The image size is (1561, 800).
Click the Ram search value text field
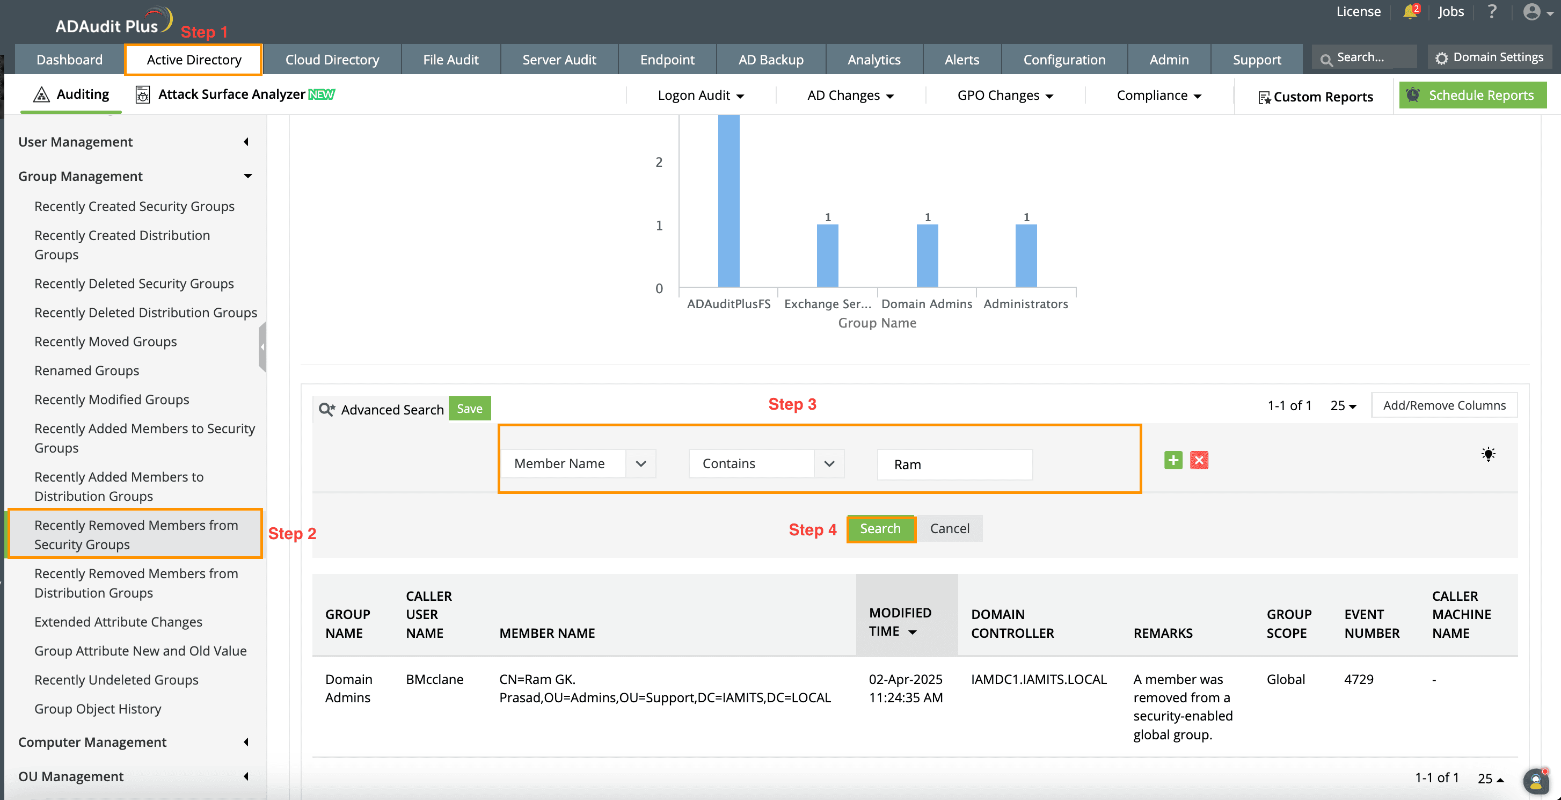pyautogui.click(x=954, y=465)
